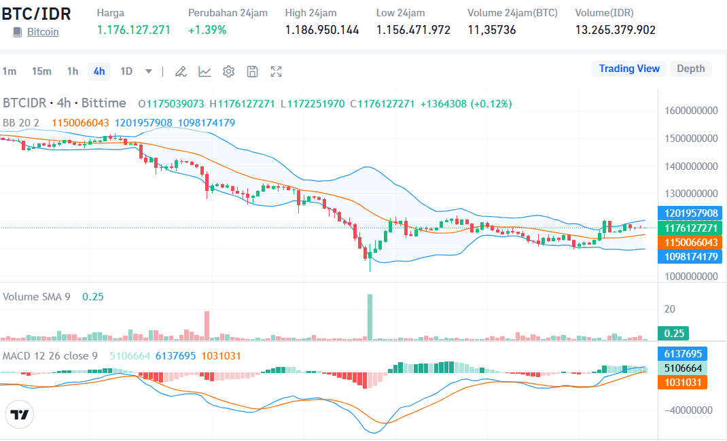Open the BB 20 2 indicator settings
The image size is (727, 441).
pyautogui.click(x=20, y=122)
